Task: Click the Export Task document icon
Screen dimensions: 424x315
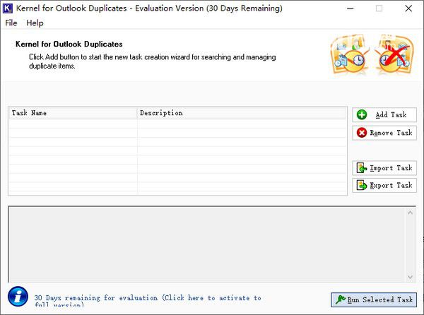Action: 362,185
